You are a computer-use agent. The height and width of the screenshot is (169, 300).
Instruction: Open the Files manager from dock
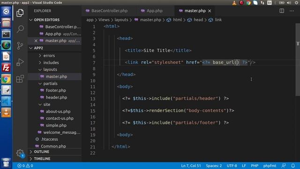[6, 23]
